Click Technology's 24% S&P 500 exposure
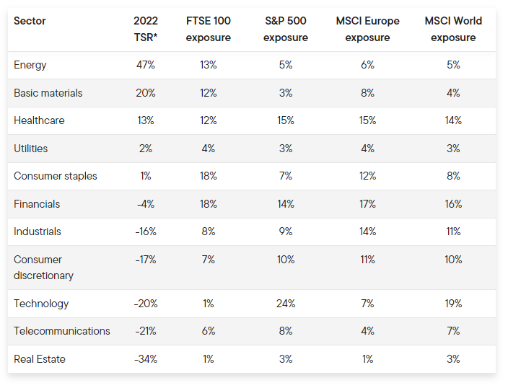This screenshot has width=508, height=388. (286, 304)
